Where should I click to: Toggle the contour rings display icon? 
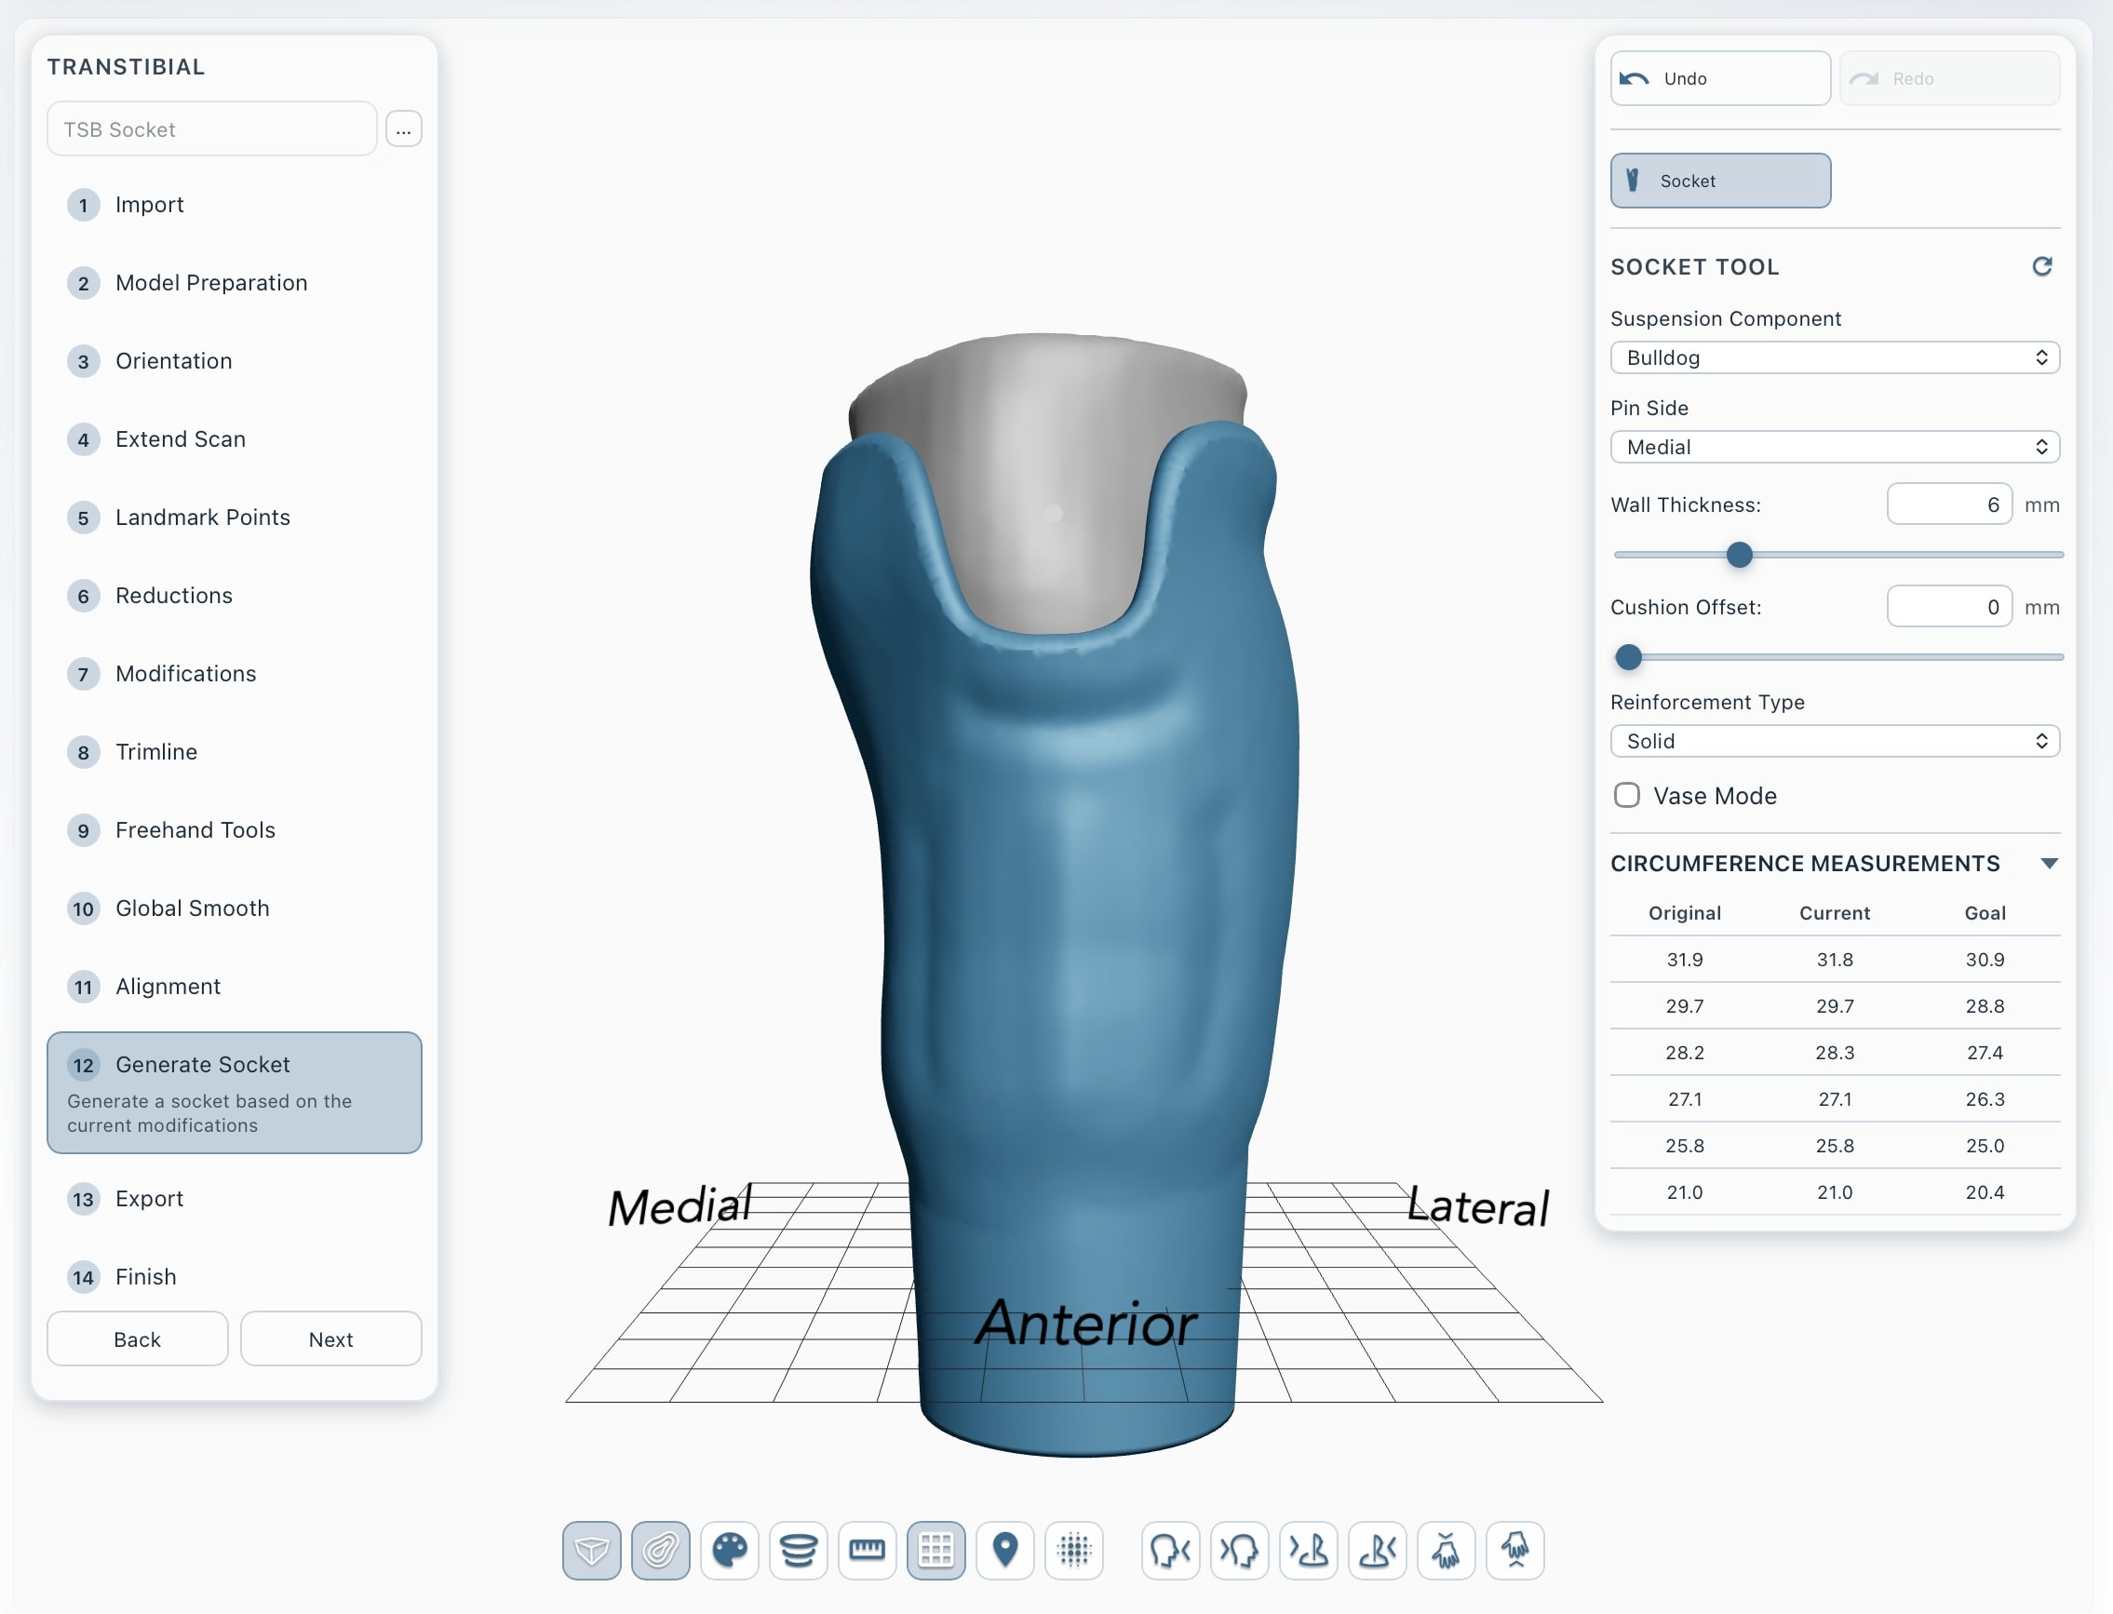coord(660,1550)
